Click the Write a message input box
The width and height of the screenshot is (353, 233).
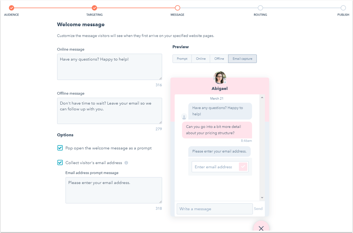pyautogui.click(x=215, y=209)
